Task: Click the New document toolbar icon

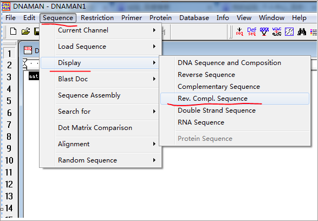Action: tap(13, 31)
